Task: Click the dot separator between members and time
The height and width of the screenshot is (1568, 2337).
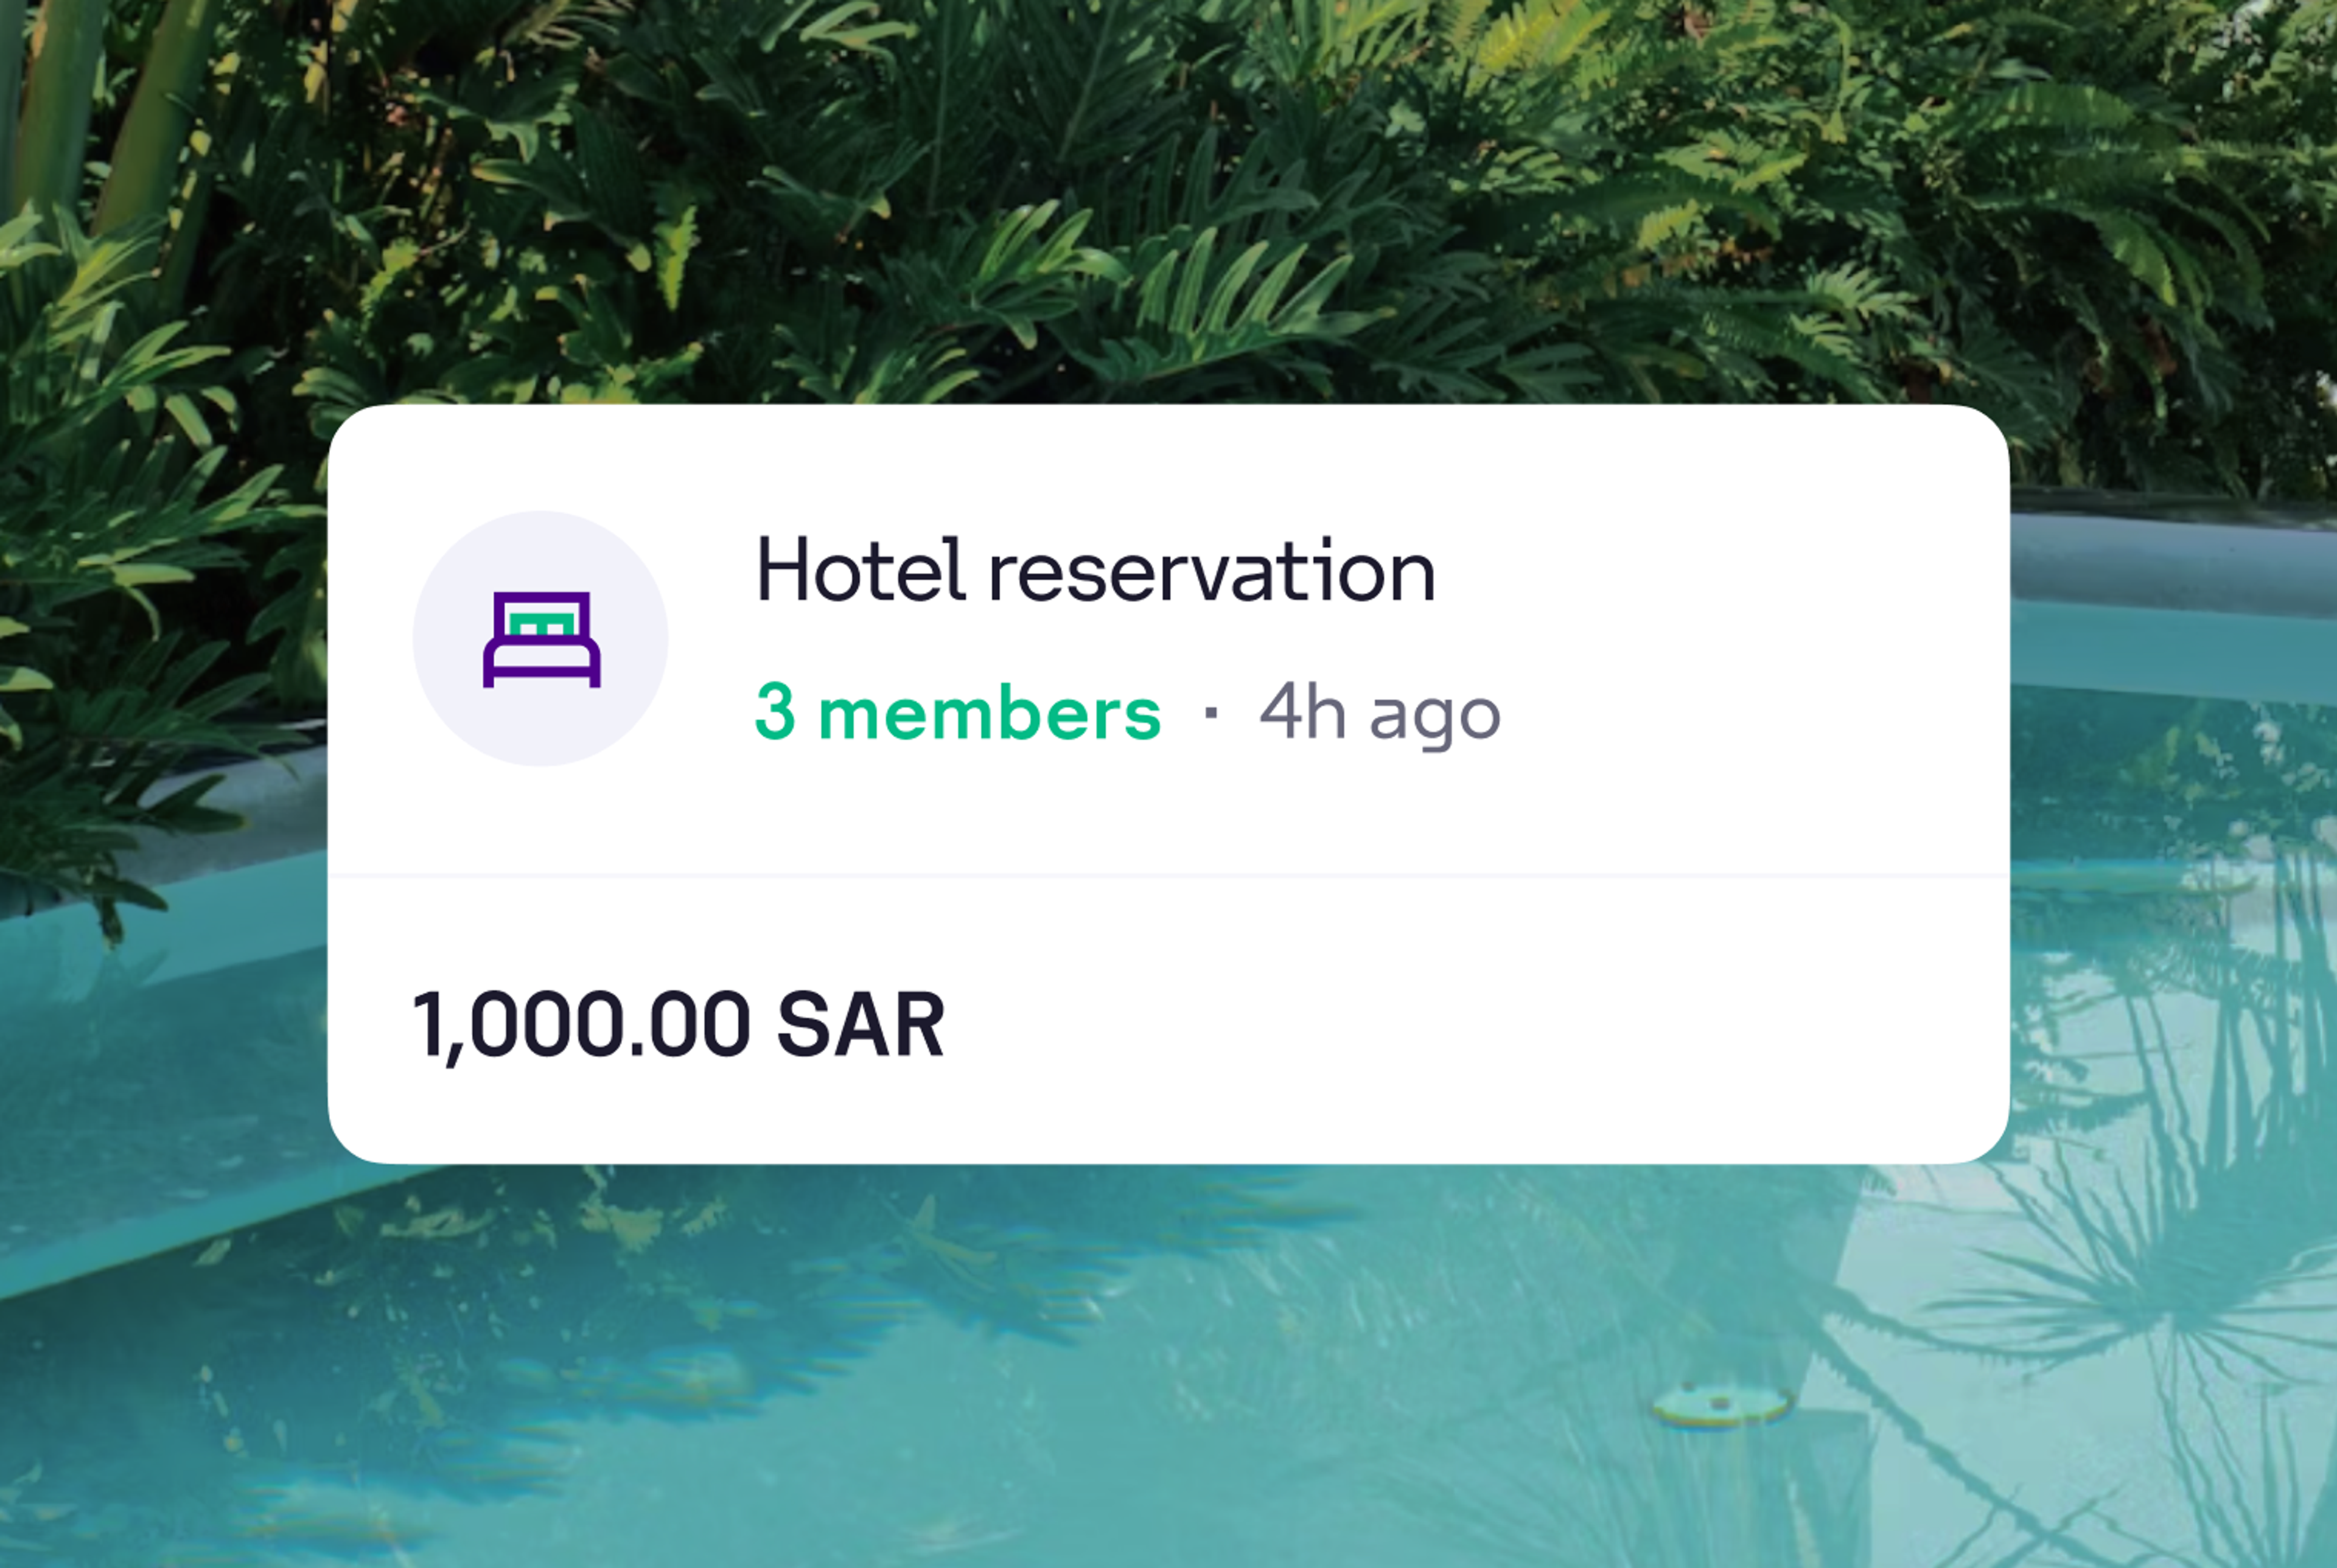Action: pyautogui.click(x=1212, y=712)
